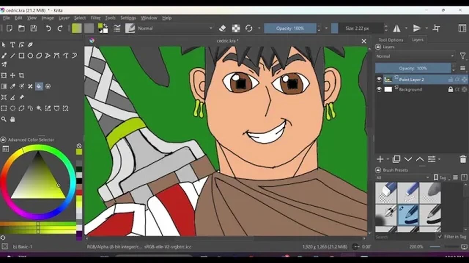The image size is (469, 263).
Task: Open the brush preset All tag dropdown
Action: pyautogui.click(x=403, y=178)
